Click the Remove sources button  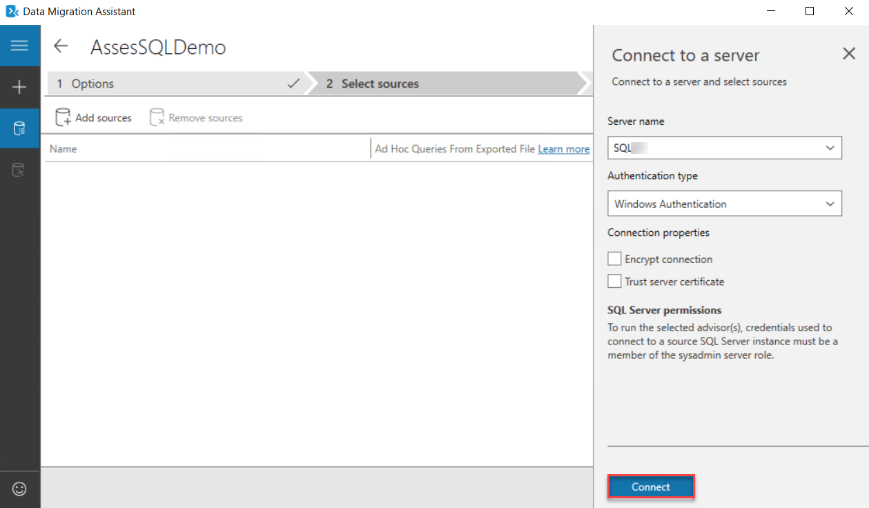tap(197, 118)
